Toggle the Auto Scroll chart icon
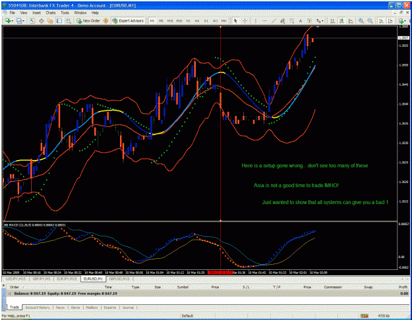The width and height of the screenshot is (412, 320). (x=381, y=20)
